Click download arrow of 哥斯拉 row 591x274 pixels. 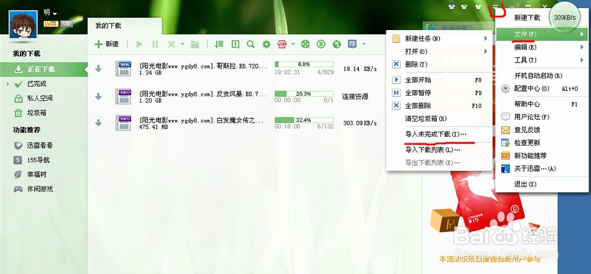[x=98, y=68]
